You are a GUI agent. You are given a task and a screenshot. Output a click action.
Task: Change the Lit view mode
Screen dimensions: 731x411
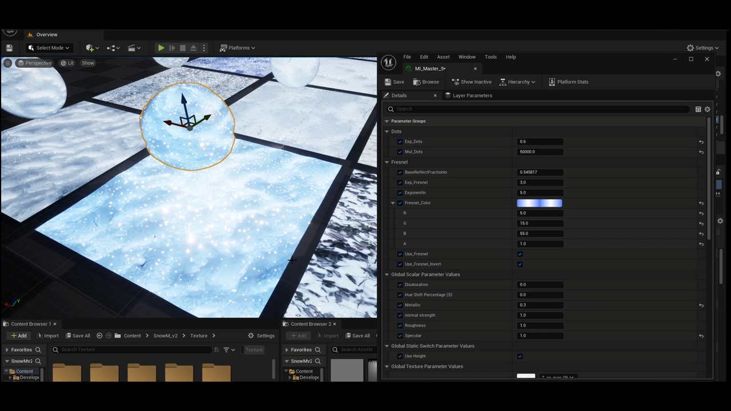pos(67,63)
